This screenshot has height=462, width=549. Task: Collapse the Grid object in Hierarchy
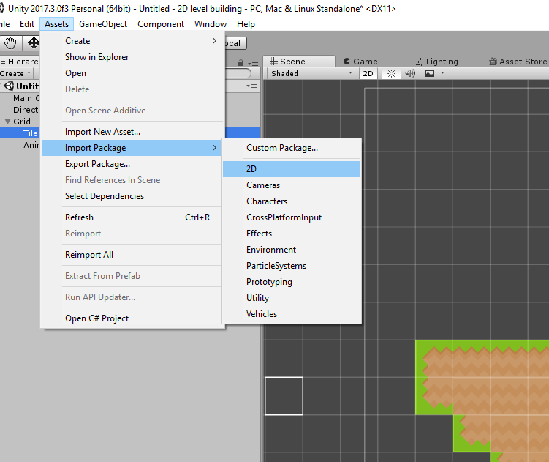coord(7,122)
